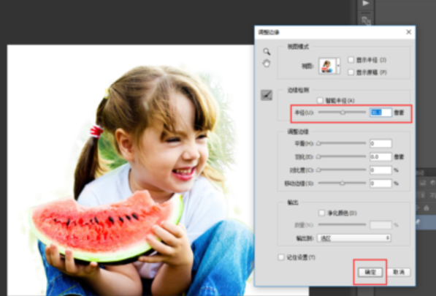The image size is (436, 296).
Task: Select the Zoom tool in Refine Edge dialog
Action: point(267,51)
